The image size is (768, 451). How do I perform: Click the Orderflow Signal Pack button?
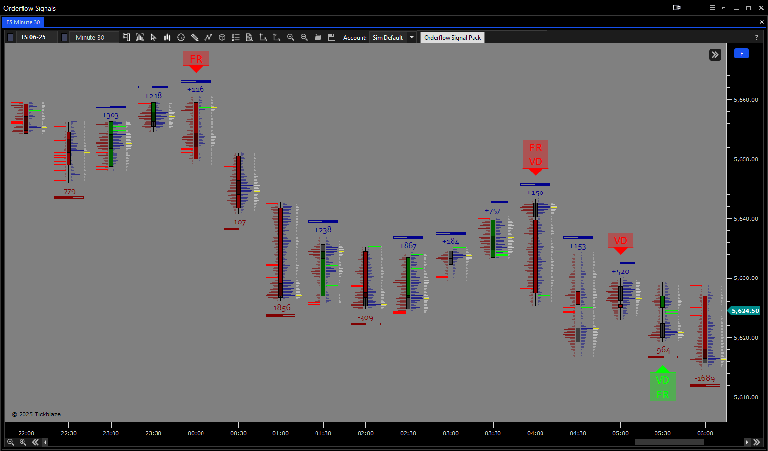pyautogui.click(x=452, y=38)
